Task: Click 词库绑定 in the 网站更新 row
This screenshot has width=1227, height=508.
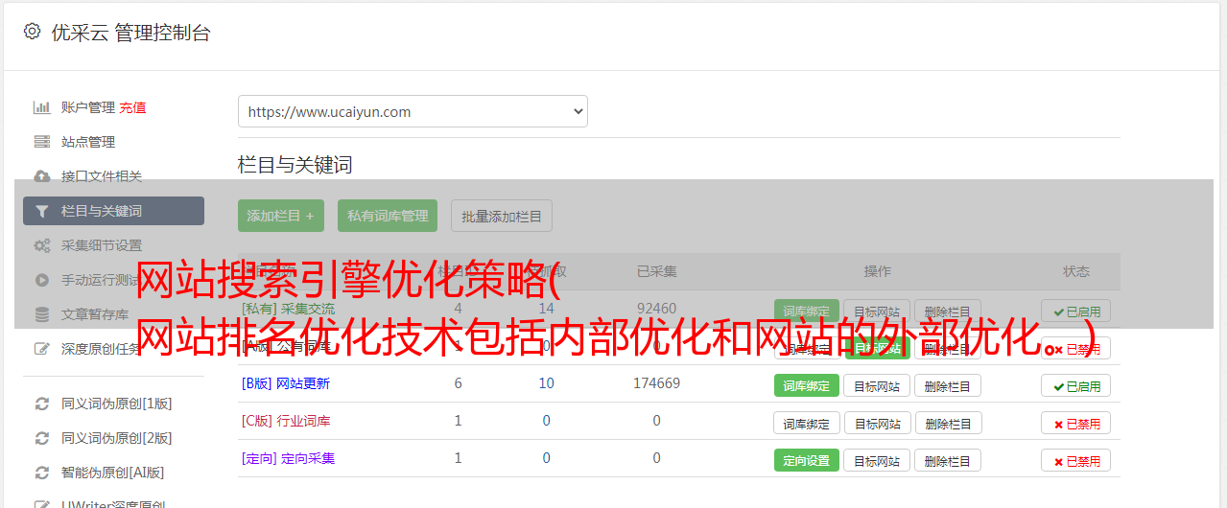Action: pyautogui.click(x=806, y=385)
